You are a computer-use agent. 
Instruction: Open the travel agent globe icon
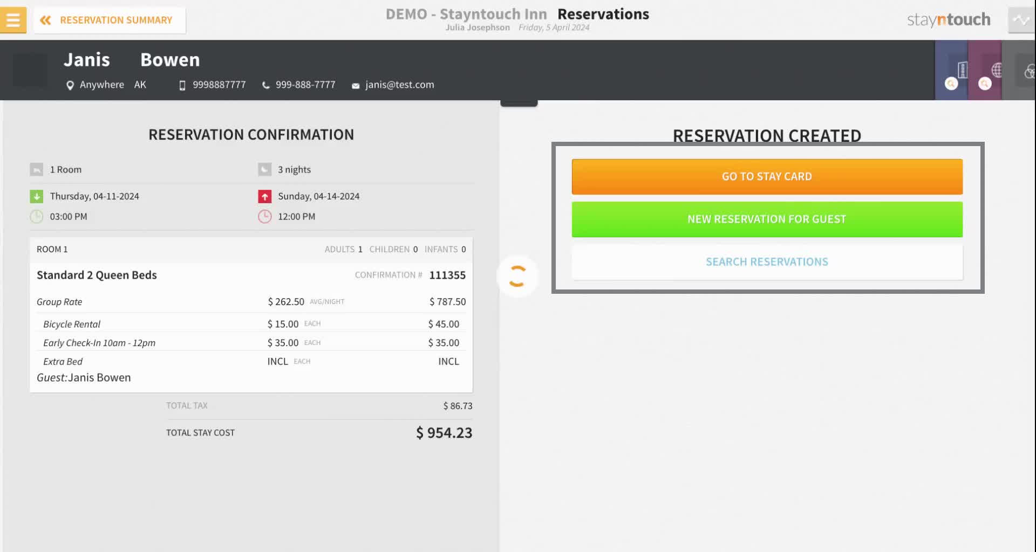pyautogui.click(x=997, y=70)
